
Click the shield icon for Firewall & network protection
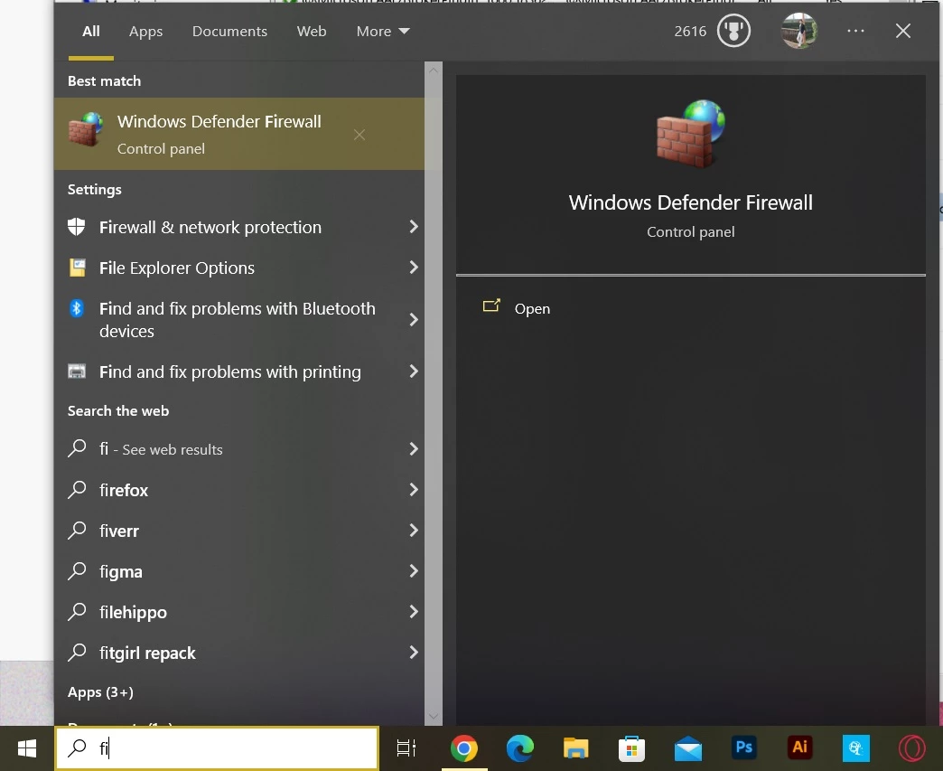pos(77,227)
